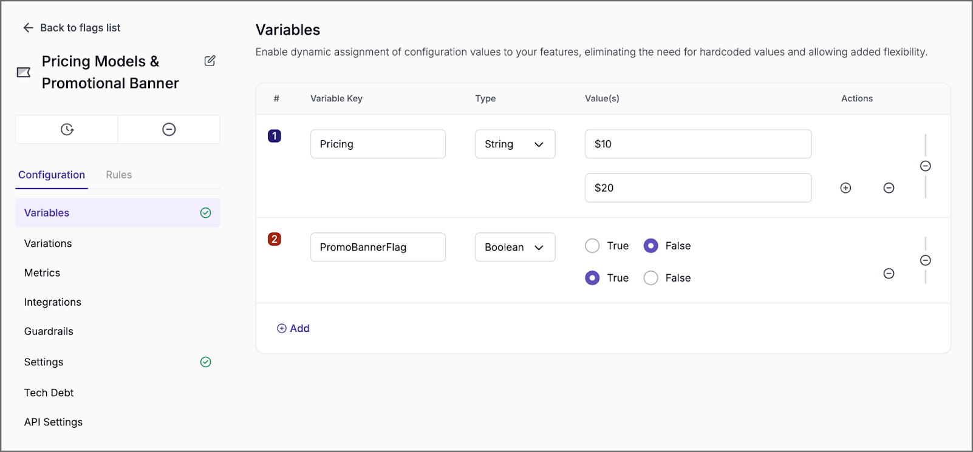Delete the PromoBannerFlag variable via the rightmost minus icon
The width and height of the screenshot is (973, 452).
point(926,260)
